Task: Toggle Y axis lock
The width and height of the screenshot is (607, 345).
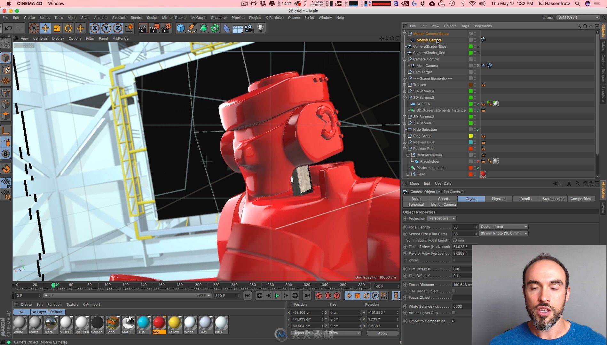Action: [106, 28]
